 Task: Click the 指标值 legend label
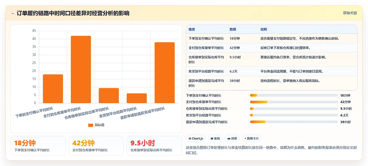tap(100, 125)
